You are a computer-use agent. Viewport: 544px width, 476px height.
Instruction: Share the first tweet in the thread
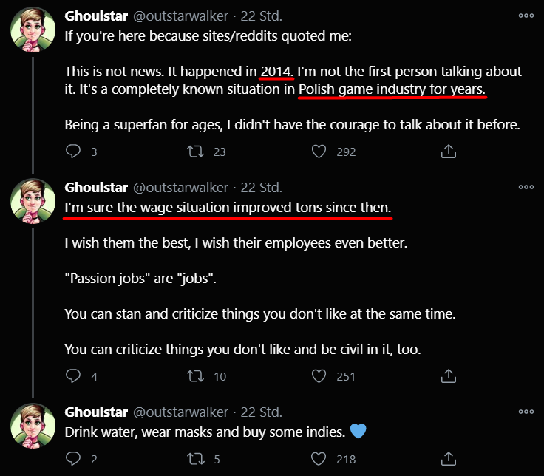[448, 151]
